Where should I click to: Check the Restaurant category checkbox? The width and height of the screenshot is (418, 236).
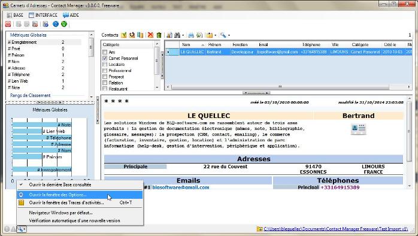coord(105,89)
